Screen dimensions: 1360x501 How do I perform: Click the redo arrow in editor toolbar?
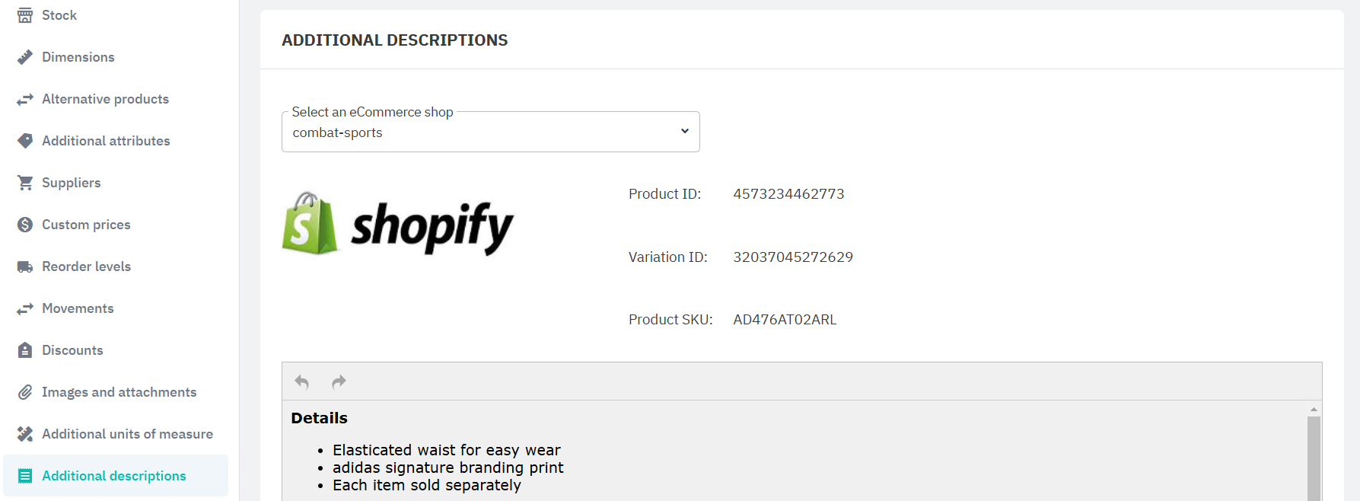pos(339,381)
